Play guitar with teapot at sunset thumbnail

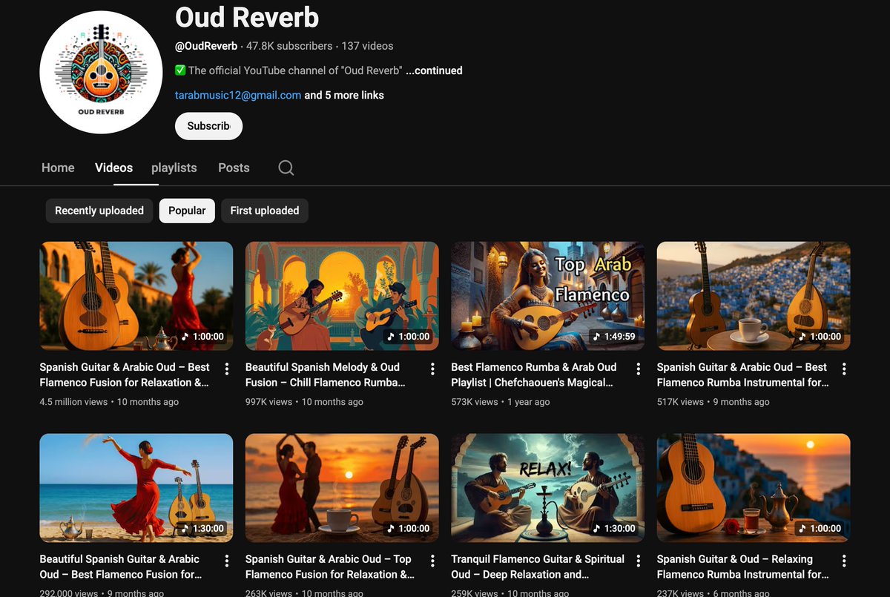(x=754, y=488)
